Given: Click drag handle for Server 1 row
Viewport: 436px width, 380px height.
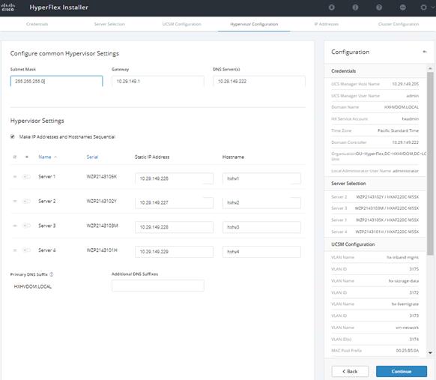Looking at the screenshot, I should [x=15, y=177].
